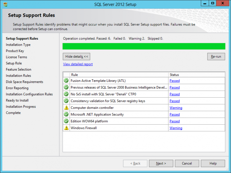Select Complete step in sidebar
The width and height of the screenshot is (231, 173).
point(13,113)
